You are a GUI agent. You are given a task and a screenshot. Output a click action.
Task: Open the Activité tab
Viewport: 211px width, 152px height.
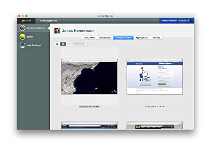26,21
